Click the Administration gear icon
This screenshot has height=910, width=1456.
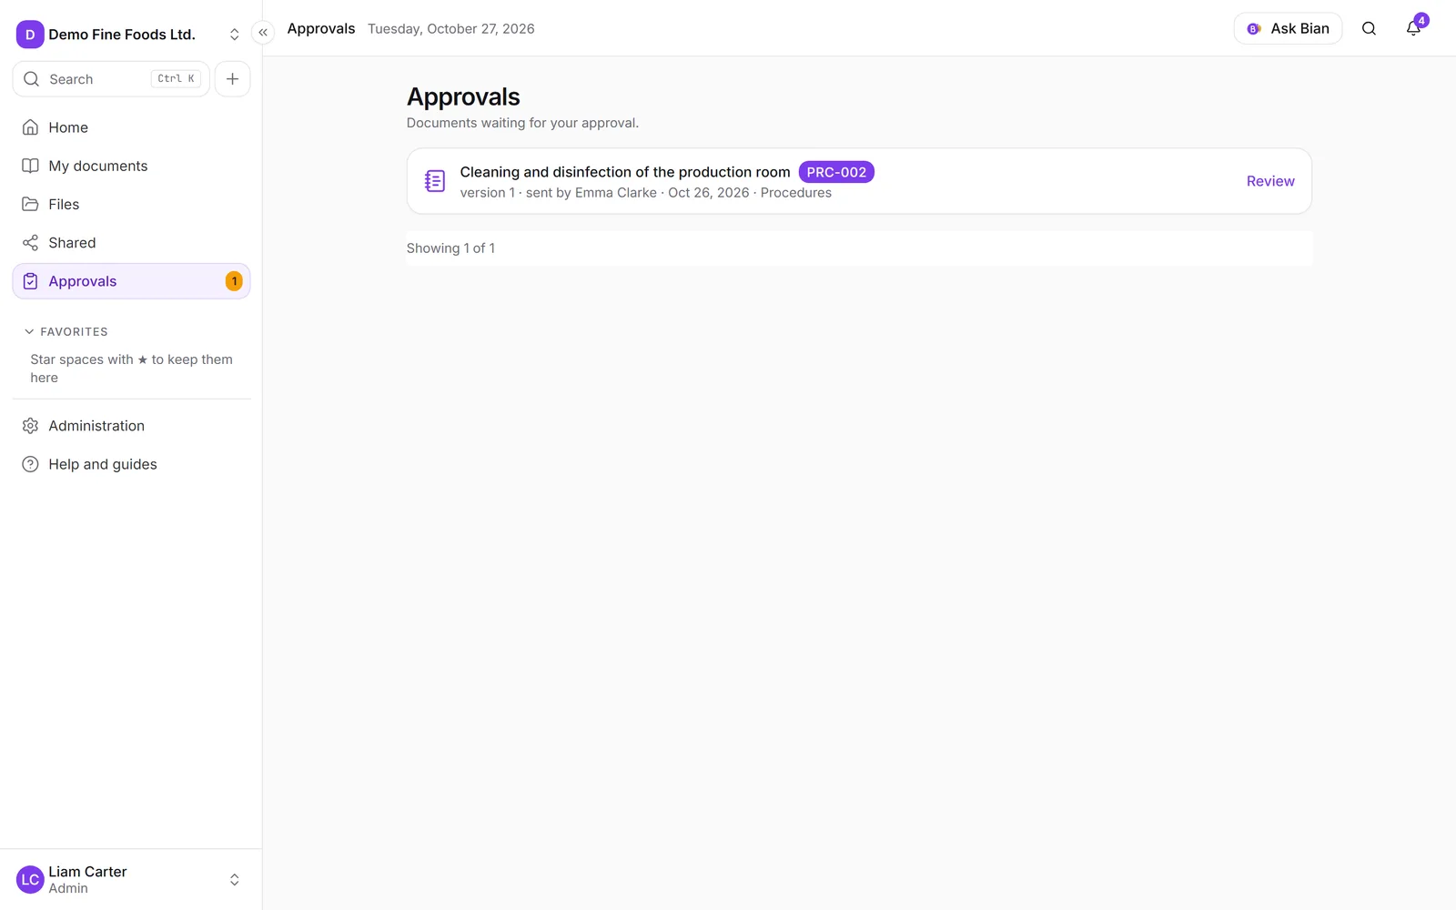pos(31,426)
